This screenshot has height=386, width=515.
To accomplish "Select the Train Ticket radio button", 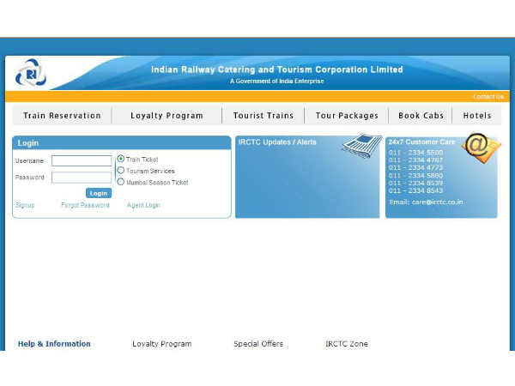I will tap(121, 159).
